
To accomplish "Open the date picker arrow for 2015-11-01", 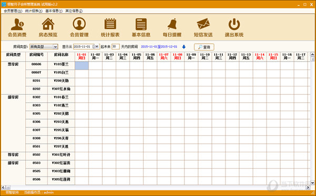I will (x=97, y=46).
